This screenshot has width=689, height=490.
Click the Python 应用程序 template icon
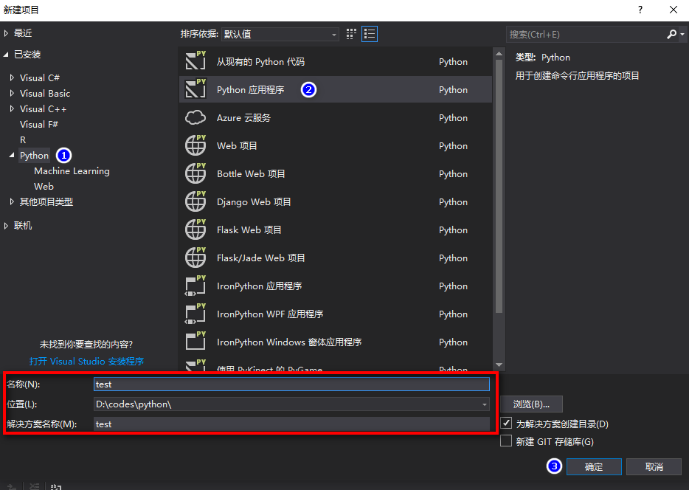pos(195,89)
